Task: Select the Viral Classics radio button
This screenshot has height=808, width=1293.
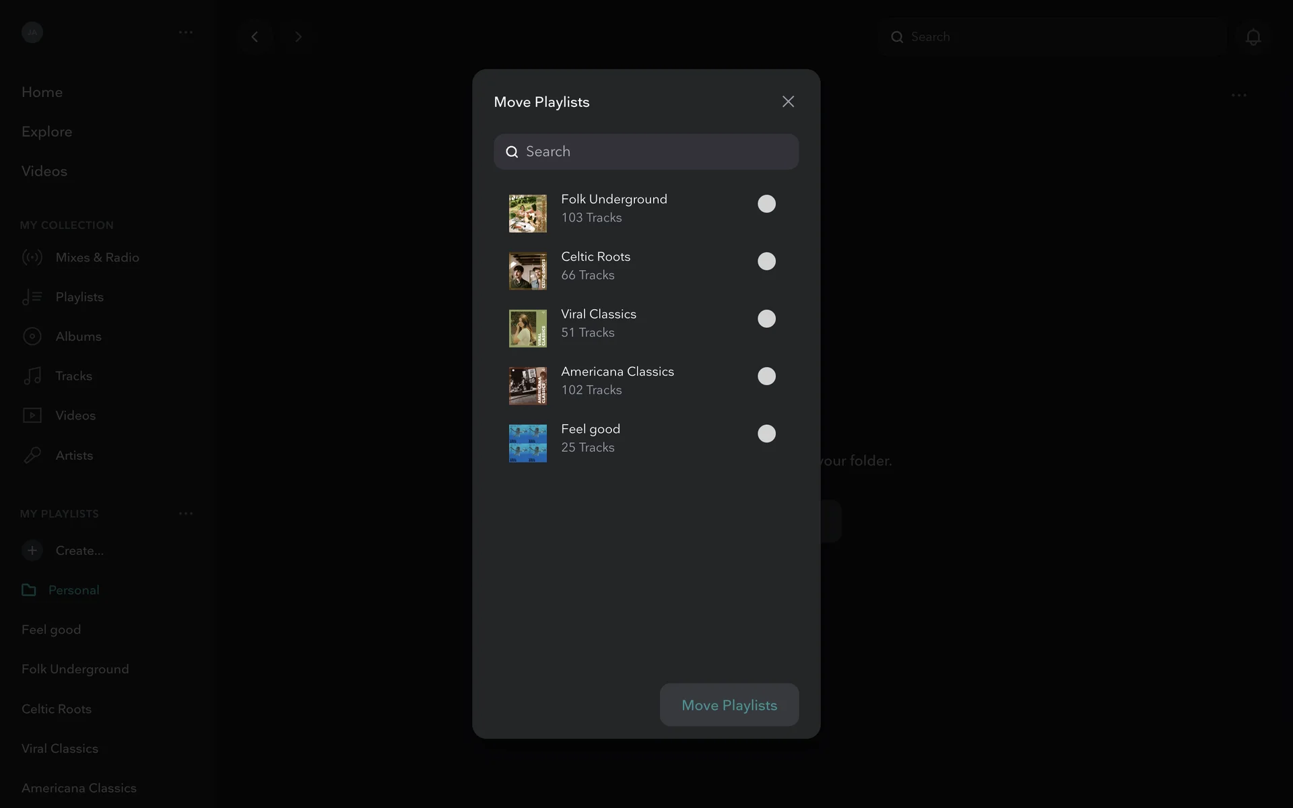Action: click(x=766, y=318)
